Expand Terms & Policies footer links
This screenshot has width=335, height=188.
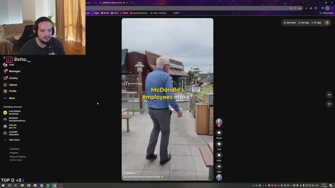18,157
